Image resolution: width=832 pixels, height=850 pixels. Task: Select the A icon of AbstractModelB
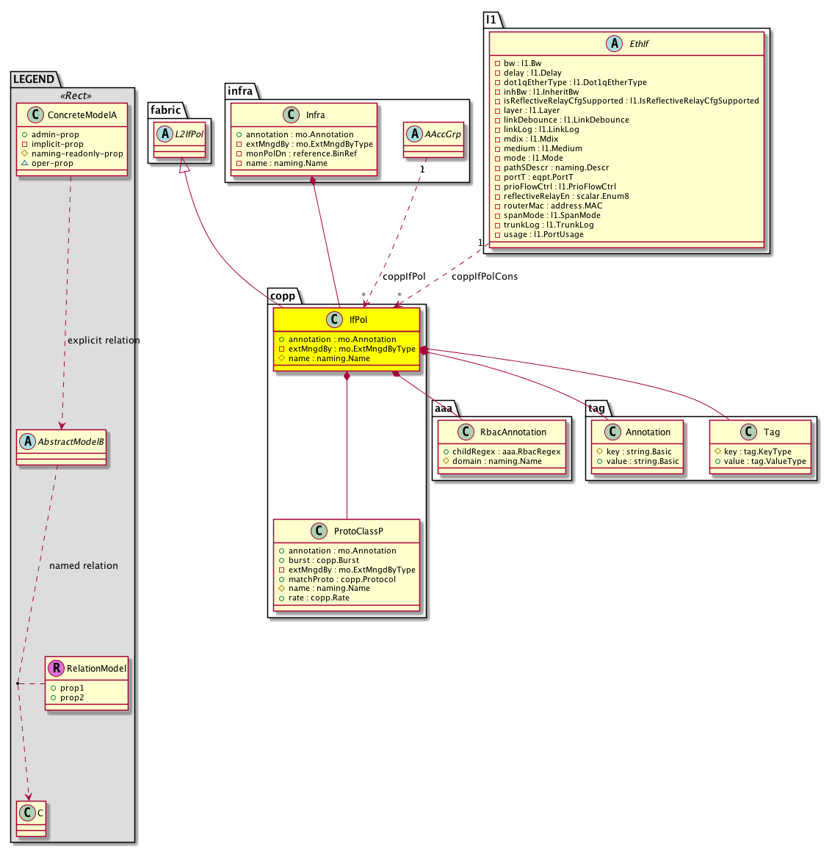coord(27,441)
